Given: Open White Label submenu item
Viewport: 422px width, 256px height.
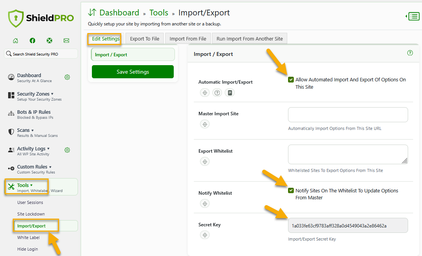Looking at the screenshot, I should pyautogui.click(x=28, y=237).
